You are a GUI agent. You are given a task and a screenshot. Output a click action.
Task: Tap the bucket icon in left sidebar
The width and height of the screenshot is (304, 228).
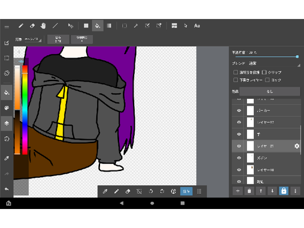(x=6, y=92)
